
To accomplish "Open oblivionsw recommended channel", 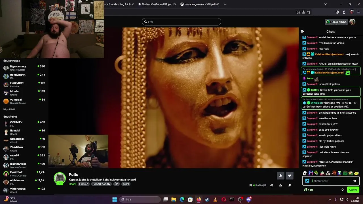I will [x=24, y=182].
